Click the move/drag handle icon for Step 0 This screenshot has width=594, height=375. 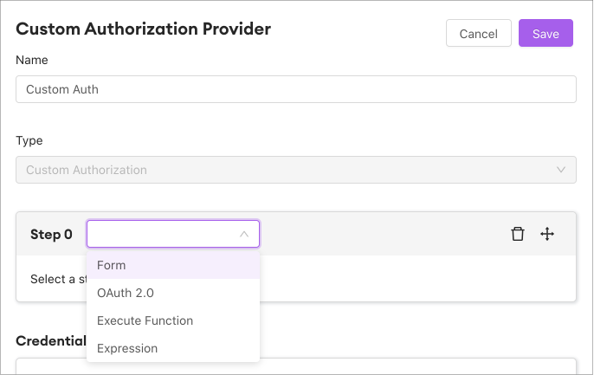click(x=547, y=234)
